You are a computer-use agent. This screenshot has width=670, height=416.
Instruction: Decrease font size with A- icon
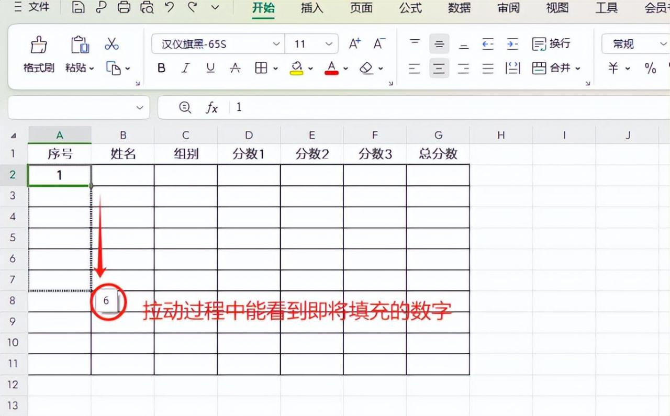379,43
